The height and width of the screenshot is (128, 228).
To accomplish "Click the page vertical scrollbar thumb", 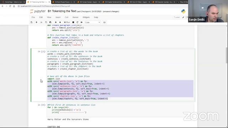I will pos(227,55).
